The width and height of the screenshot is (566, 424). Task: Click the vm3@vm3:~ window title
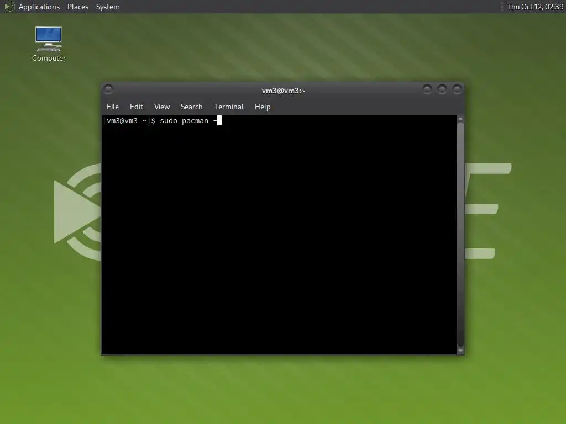click(284, 91)
